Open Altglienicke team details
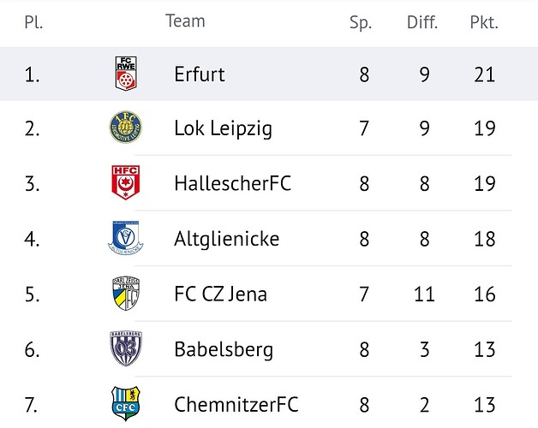 click(x=226, y=239)
